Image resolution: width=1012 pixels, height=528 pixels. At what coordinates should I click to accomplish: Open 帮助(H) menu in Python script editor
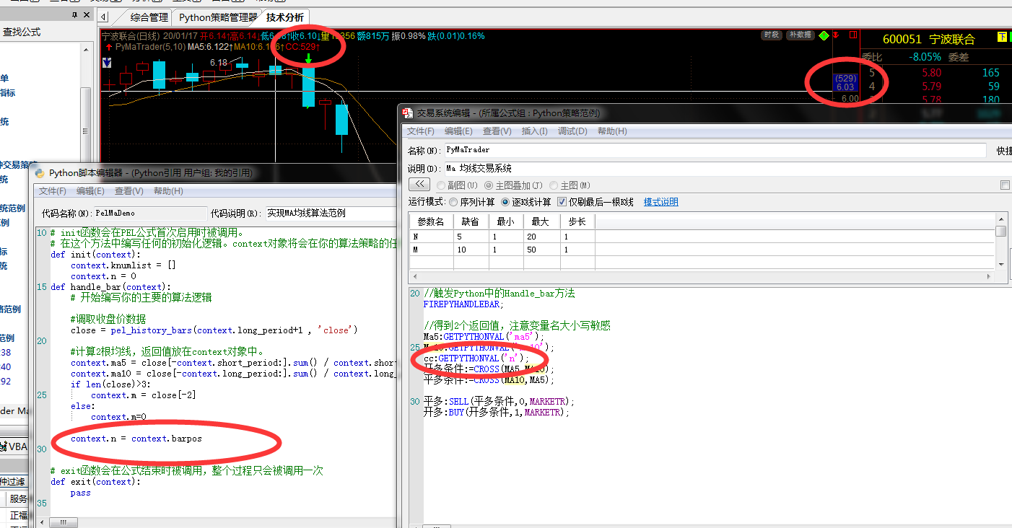pyautogui.click(x=168, y=191)
